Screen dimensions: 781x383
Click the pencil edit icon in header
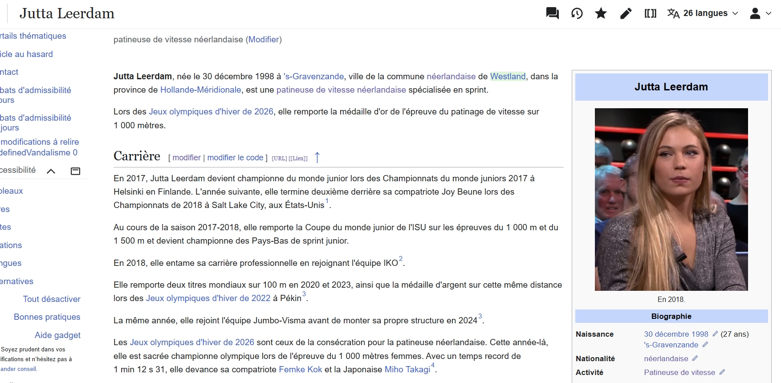pos(626,13)
